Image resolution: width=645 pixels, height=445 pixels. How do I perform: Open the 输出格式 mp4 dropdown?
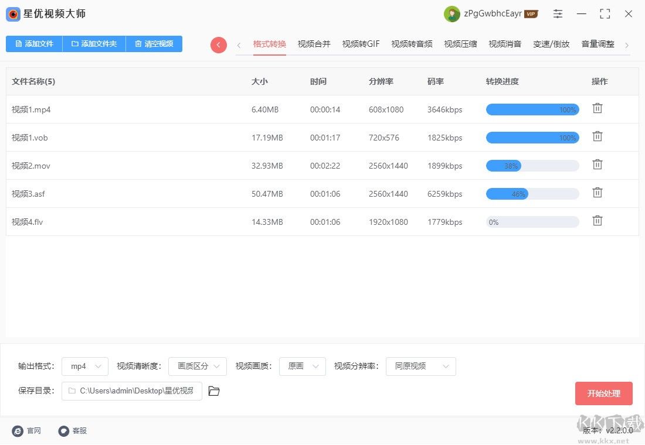pyautogui.click(x=84, y=366)
